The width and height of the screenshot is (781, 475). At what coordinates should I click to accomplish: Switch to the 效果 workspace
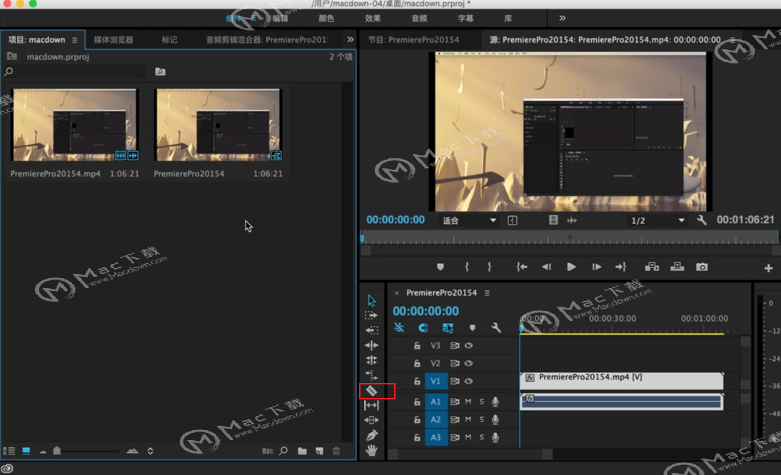(373, 19)
